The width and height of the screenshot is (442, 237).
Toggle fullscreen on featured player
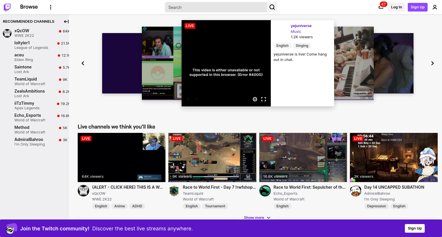(x=264, y=99)
